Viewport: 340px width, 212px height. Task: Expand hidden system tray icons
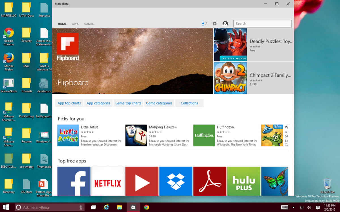(293, 207)
